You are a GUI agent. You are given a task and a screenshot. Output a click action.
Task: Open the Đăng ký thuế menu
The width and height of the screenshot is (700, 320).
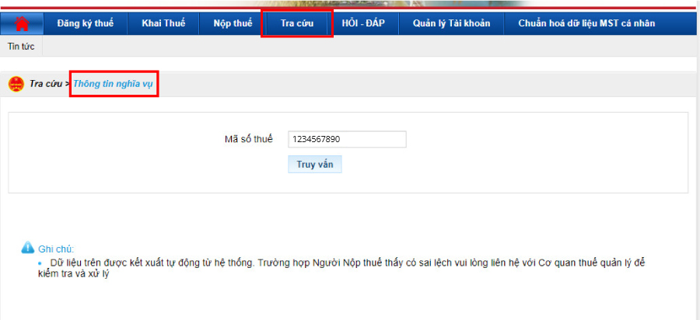[85, 23]
